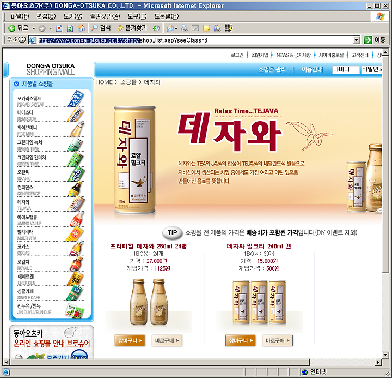The height and width of the screenshot is (378, 392).
Task: Open the 도구(T) menu
Action: [137, 16]
